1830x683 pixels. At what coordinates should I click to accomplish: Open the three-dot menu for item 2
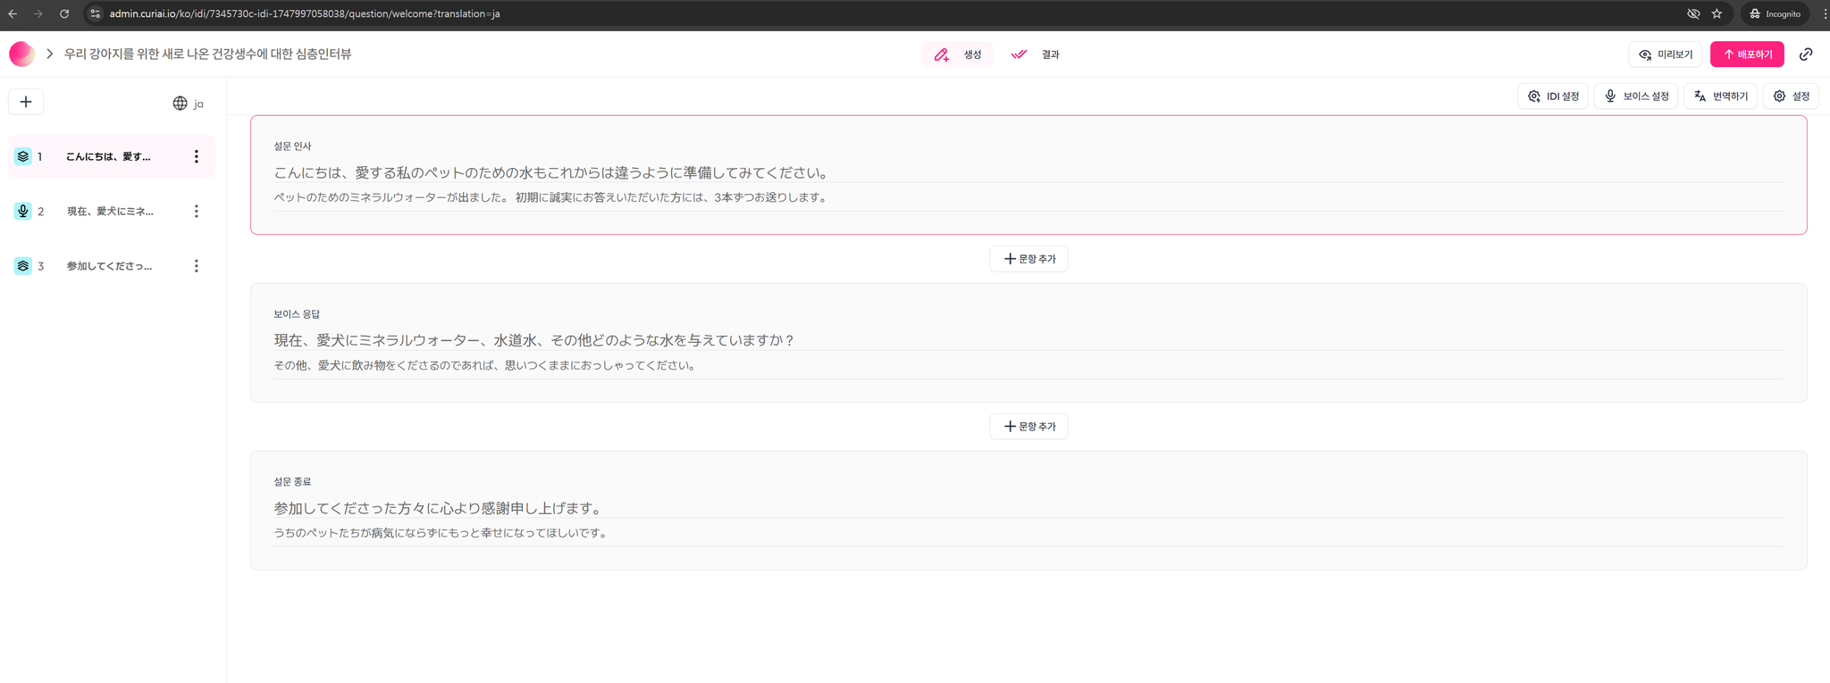pyautogui.click(x=197, y=212)
